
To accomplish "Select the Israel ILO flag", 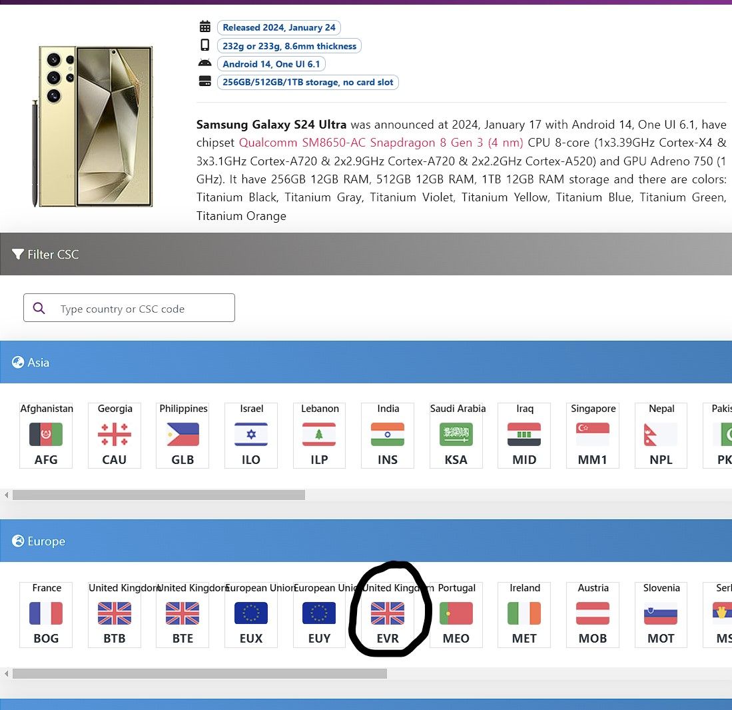I will (250, 433).
